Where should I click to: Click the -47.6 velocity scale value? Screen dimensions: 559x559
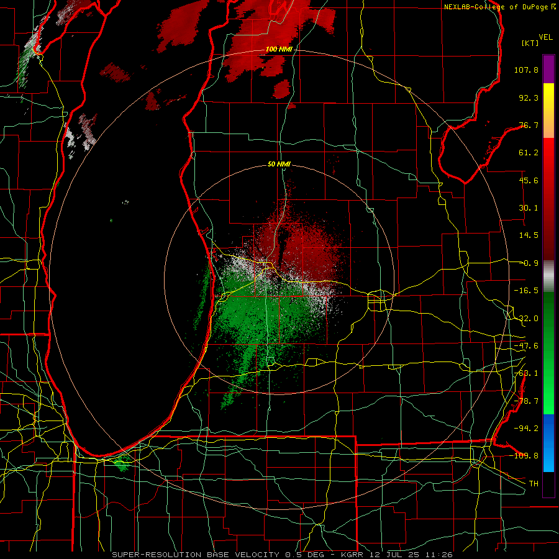point(526,346)
